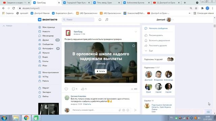The height and width of the screenshot is (121, 216).
Task: Open Сообщества in sidebar
Action: pyautogui.click(x=48, y=44)
